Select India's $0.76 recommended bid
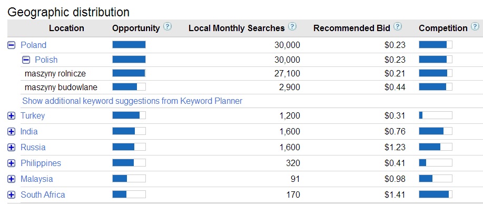483x204 pixels. pyautogui.click(x=395, y=132)
